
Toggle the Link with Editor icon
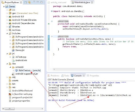pos(29,2)
